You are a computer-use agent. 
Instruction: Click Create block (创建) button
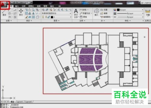coord(104,10)
